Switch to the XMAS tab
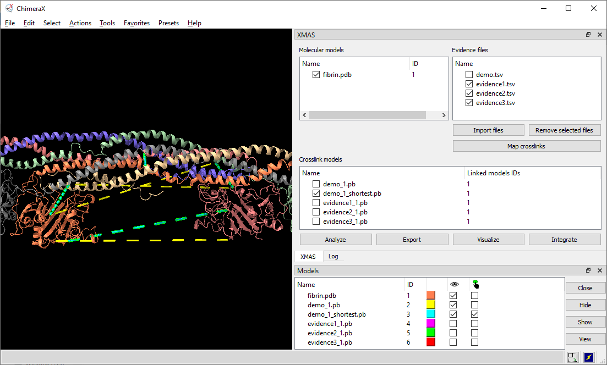The height and width of the screenshot is (365, 607). click(x=308, y=256)
